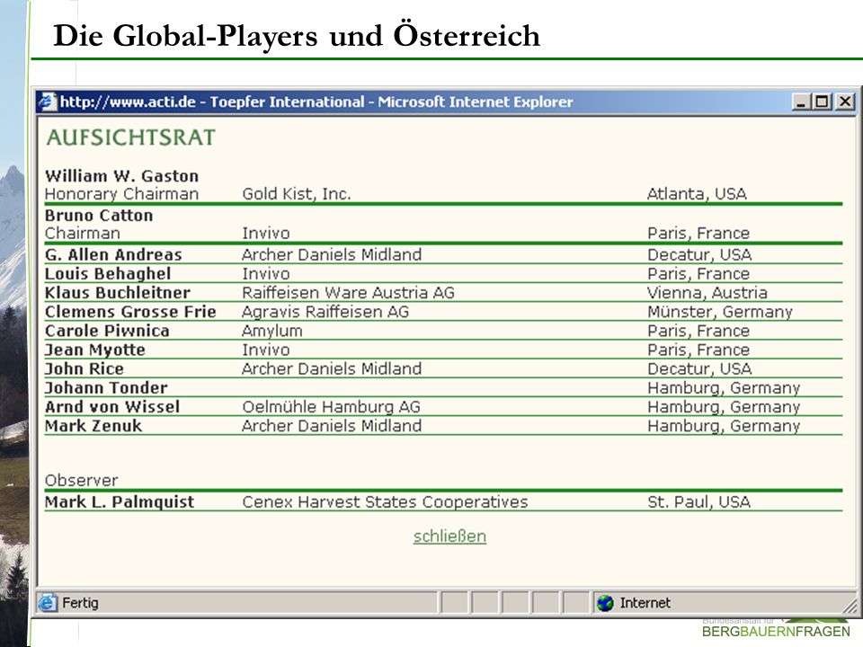The image size is (863, 647).
Task: Click the Honorary Chairman label
Action: pos(121,194)
